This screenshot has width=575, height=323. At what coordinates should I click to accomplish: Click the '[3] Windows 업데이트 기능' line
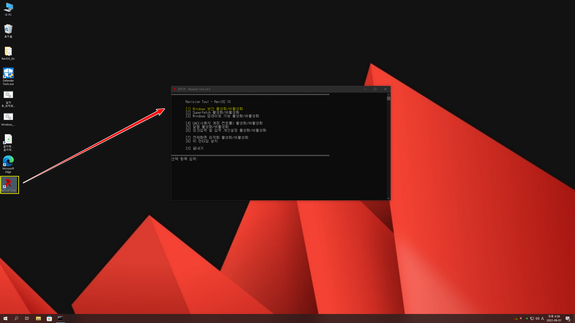click(222, 116)
